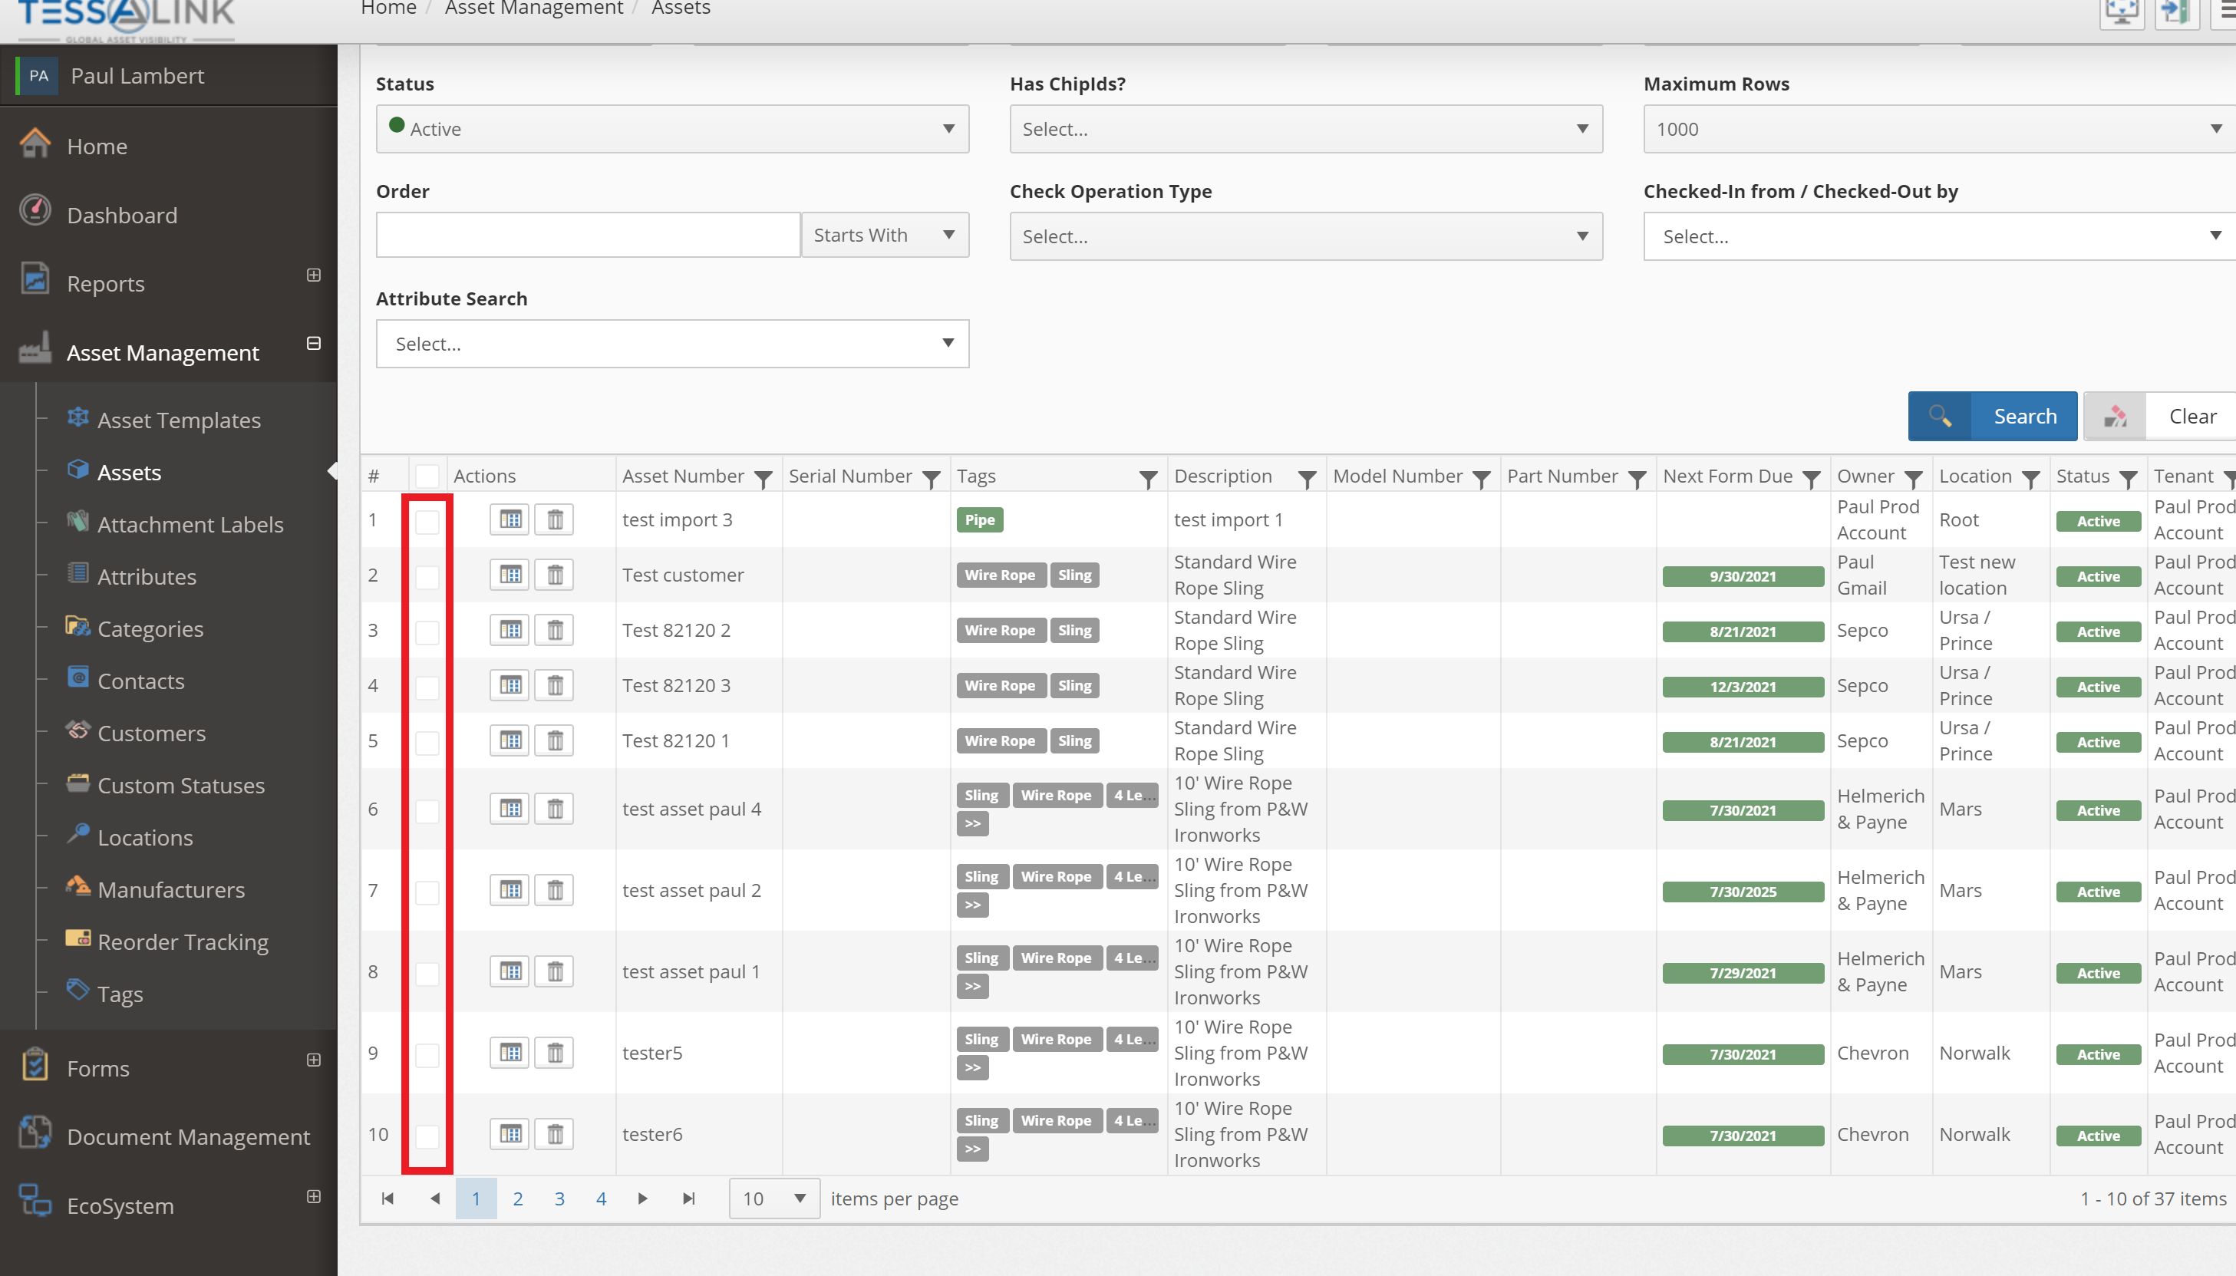Expand the Reports menu section

313,275
